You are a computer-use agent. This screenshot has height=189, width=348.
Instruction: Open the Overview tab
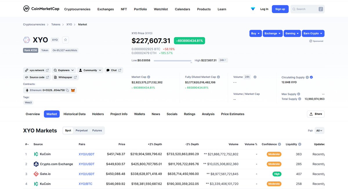(x=33, y=114)
